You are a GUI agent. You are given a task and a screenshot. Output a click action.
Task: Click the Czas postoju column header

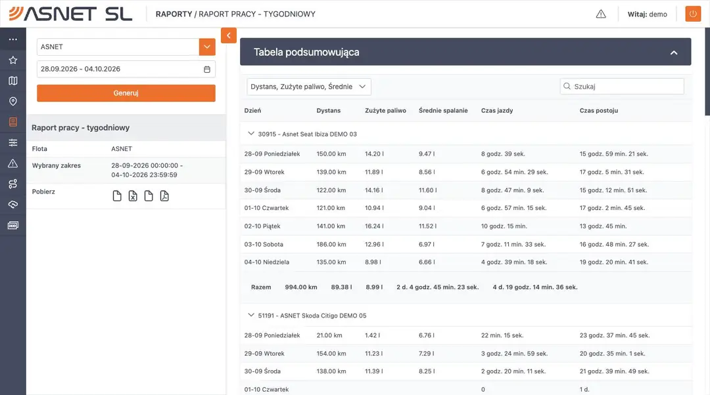tap(599, 111)
